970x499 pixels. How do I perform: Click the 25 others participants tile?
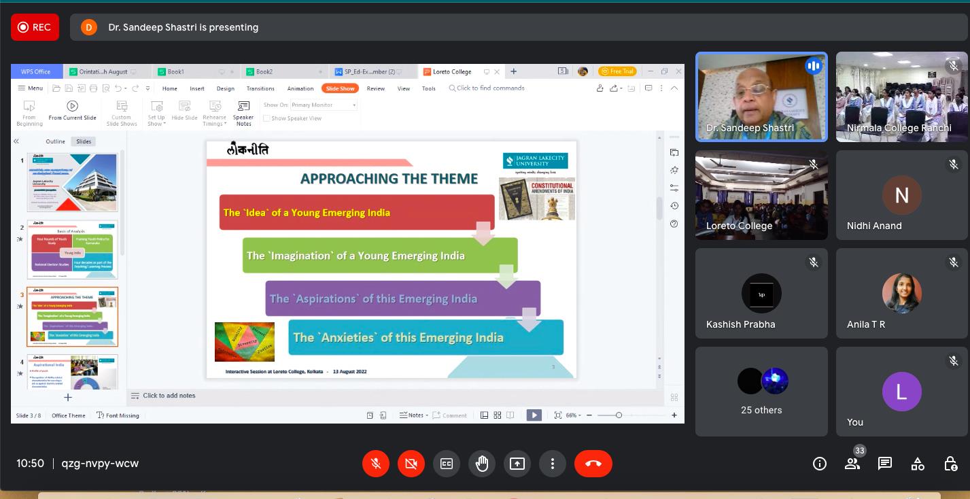pos(761,392)
